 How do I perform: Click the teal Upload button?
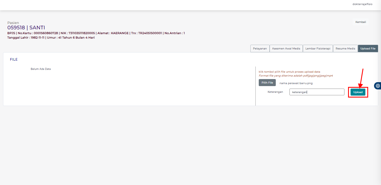pos(358,92)
